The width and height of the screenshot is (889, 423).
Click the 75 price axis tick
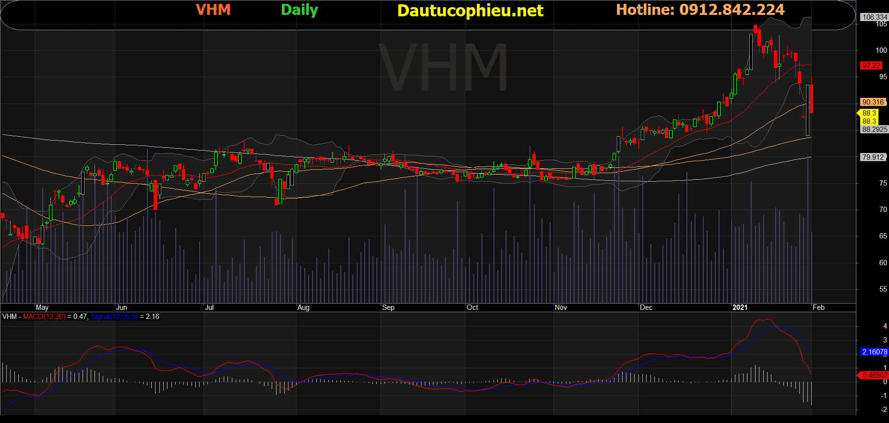(883, 183)
